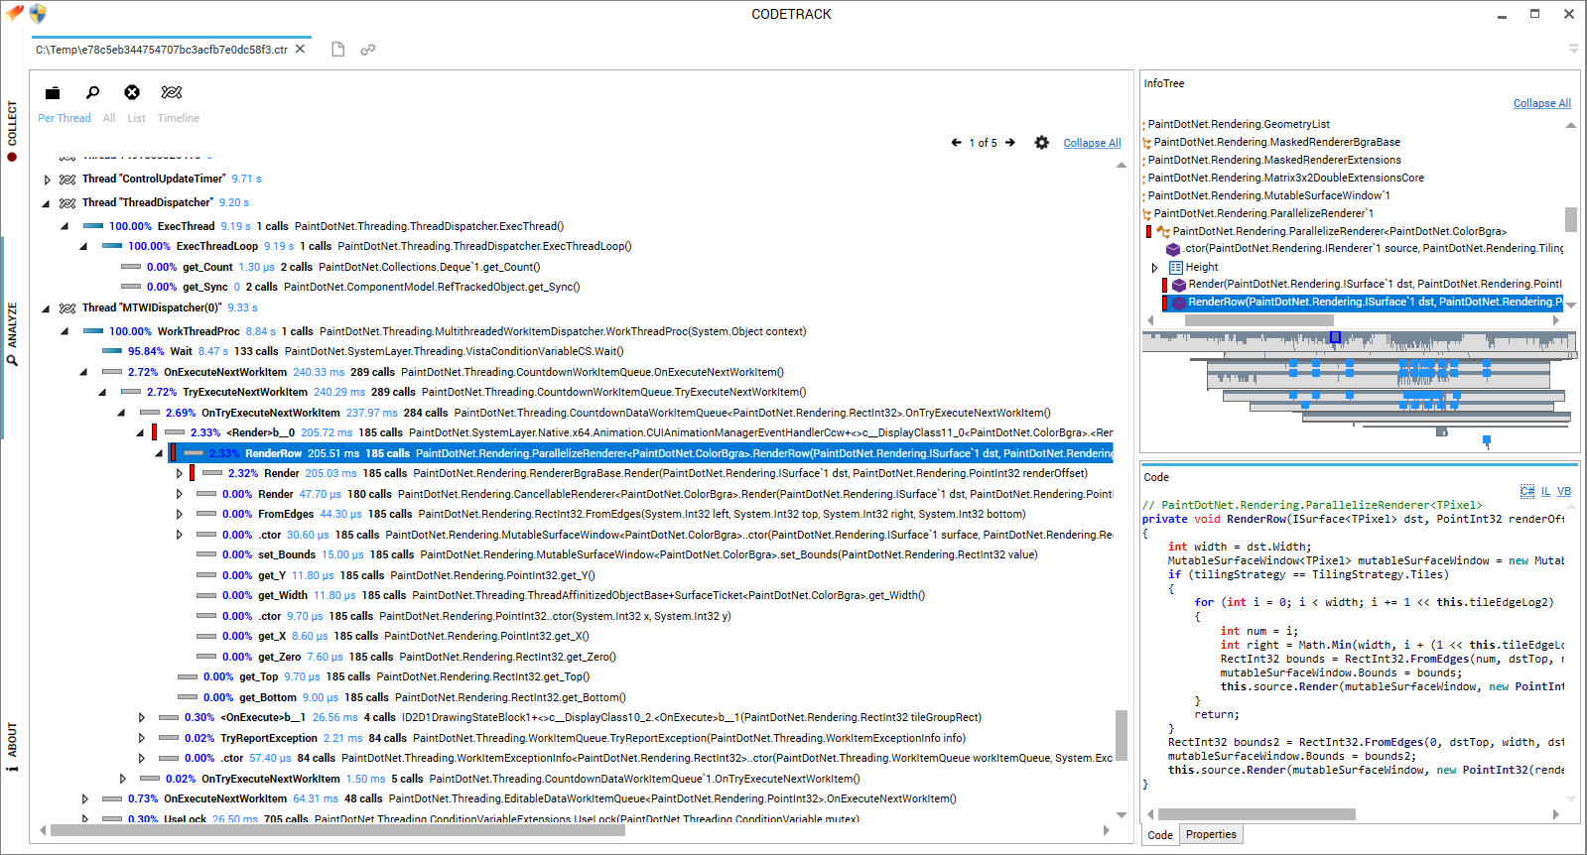Open the List view icon
1587x855 pixels.
click(132, 93)
